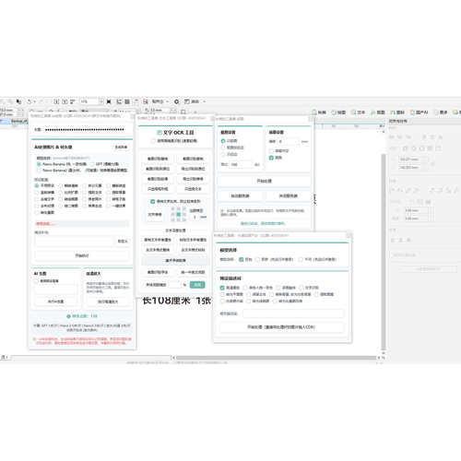Select the third radio in the third tool window

(x=223, y=154)
